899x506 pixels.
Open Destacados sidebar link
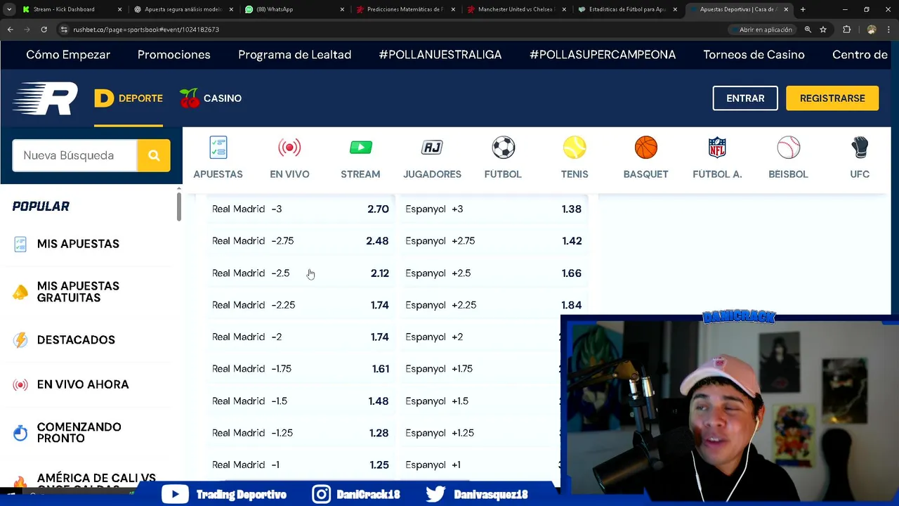(x=76, y=340)
